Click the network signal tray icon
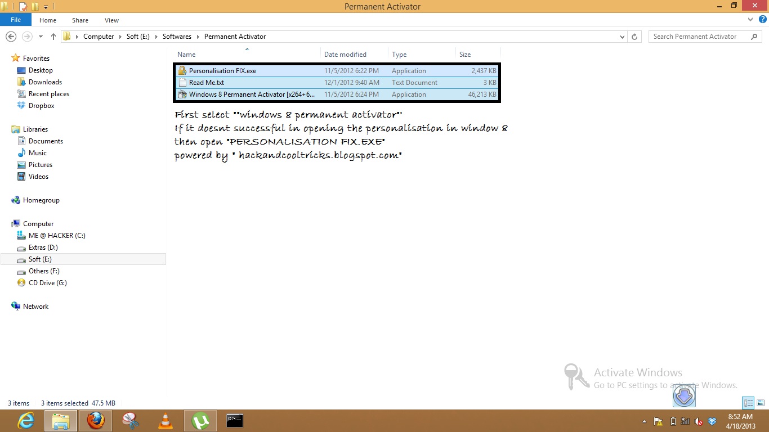This screenshot has width=769, height=432. pyautogui.click(x=685, y=421)
